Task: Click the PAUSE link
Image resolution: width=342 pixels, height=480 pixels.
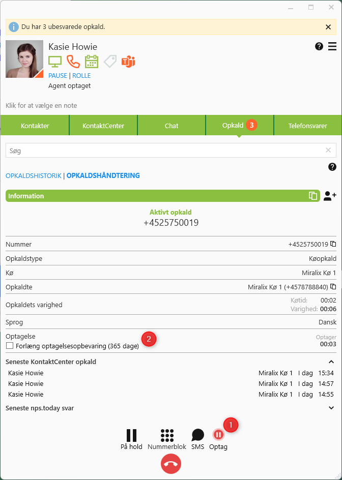Action: coord(58,76)
